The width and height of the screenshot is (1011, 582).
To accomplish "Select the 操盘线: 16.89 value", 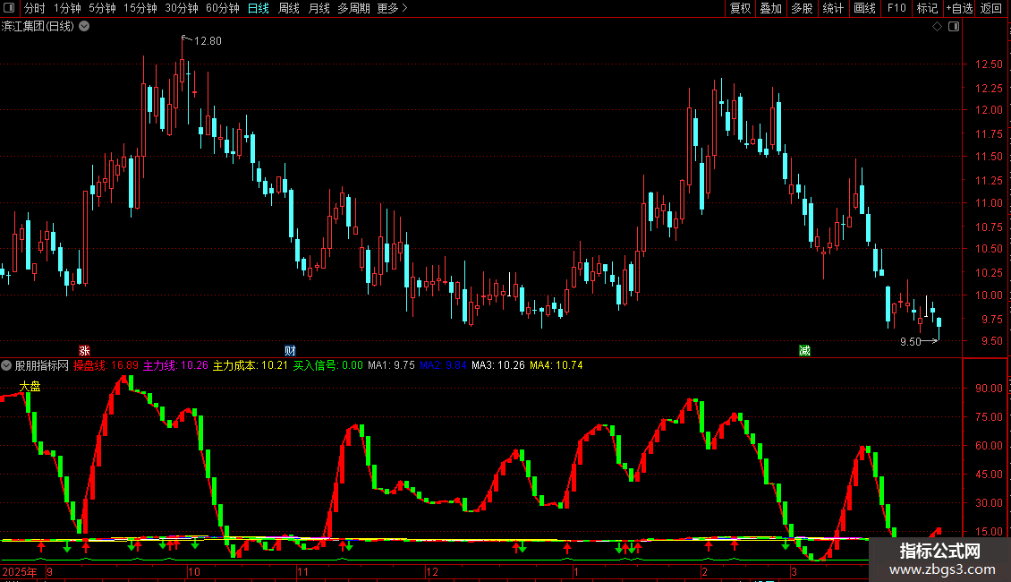I will 106,366.
